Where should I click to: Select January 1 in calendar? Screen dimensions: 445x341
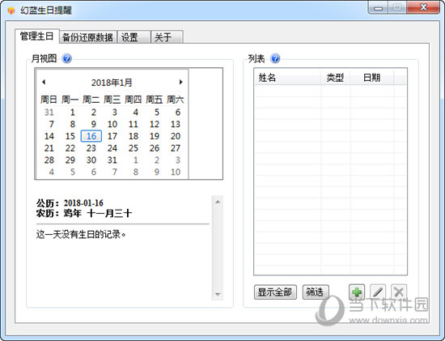[x=72, y=113]
